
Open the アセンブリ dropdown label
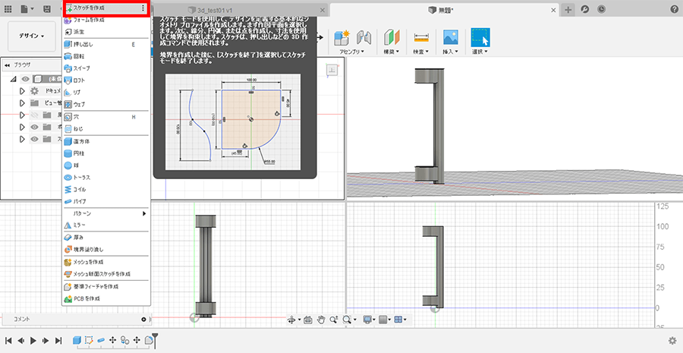[351, 52]
